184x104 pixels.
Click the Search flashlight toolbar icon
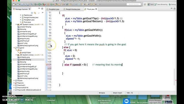[62, 4]
